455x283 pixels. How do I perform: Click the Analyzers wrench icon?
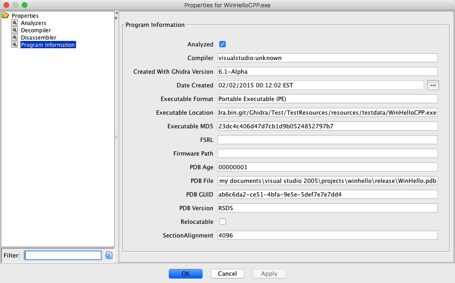[15, 23]
